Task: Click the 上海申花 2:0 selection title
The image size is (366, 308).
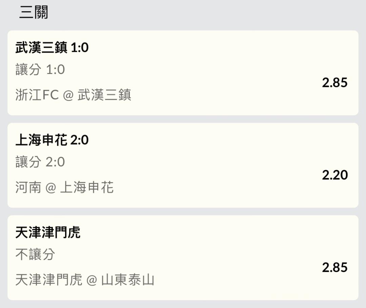Action: (52, 140)
